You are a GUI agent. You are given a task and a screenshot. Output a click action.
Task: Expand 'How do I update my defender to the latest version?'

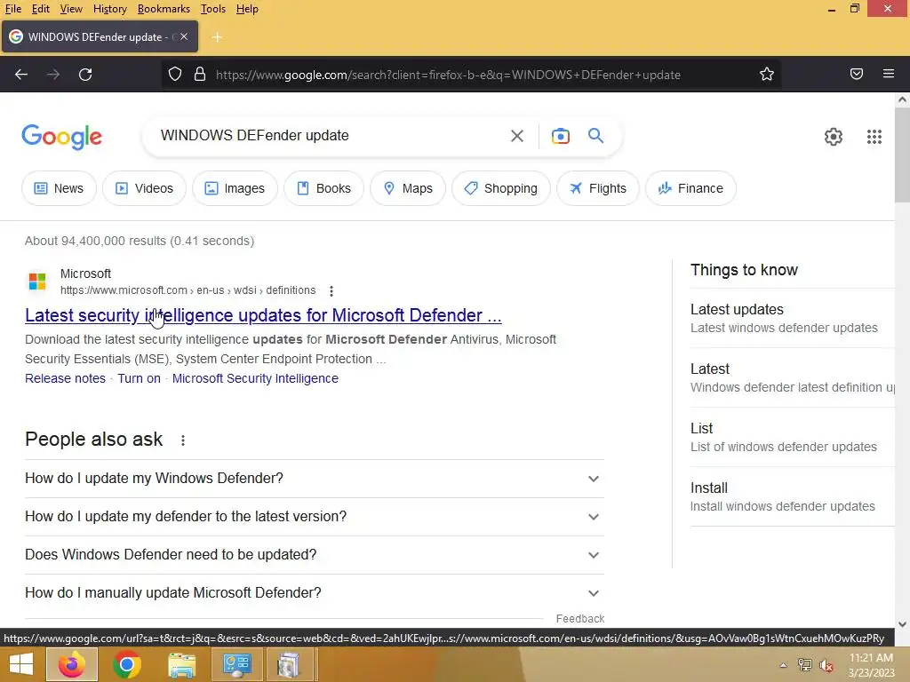315,517
